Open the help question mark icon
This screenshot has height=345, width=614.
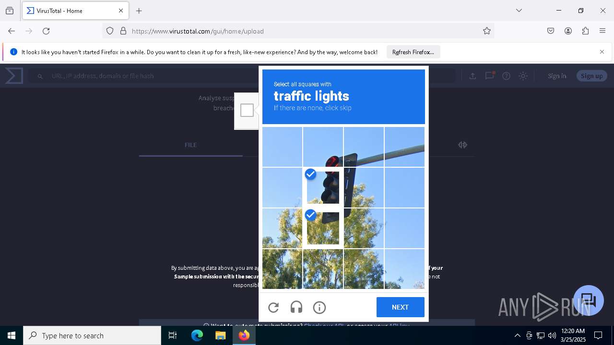pos(506,76)
